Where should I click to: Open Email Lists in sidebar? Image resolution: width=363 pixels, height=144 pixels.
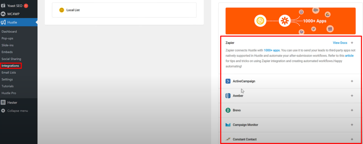pos(9,72)
